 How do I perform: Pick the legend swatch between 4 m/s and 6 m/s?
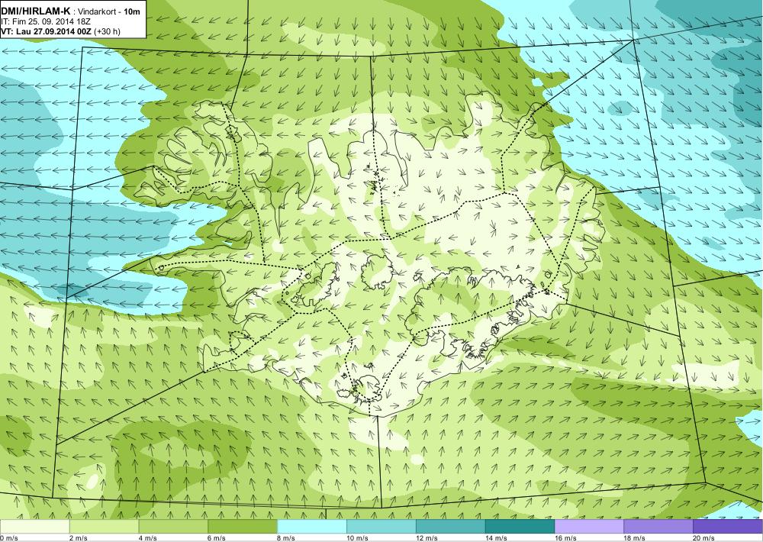[173, 527]
